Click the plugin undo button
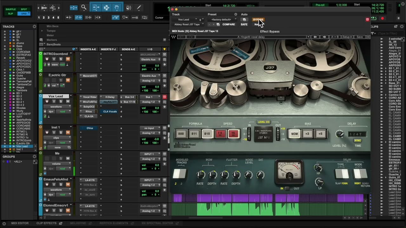This screenshot has height=228, width=406. [x=181, y=37]
